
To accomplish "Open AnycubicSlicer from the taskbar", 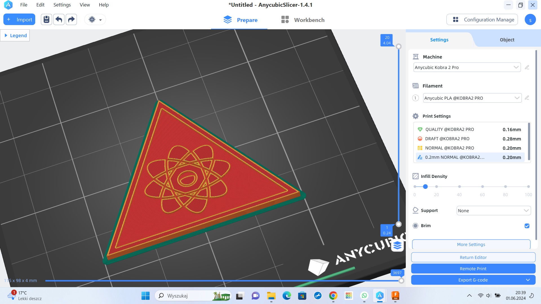I will coord(380,296).
